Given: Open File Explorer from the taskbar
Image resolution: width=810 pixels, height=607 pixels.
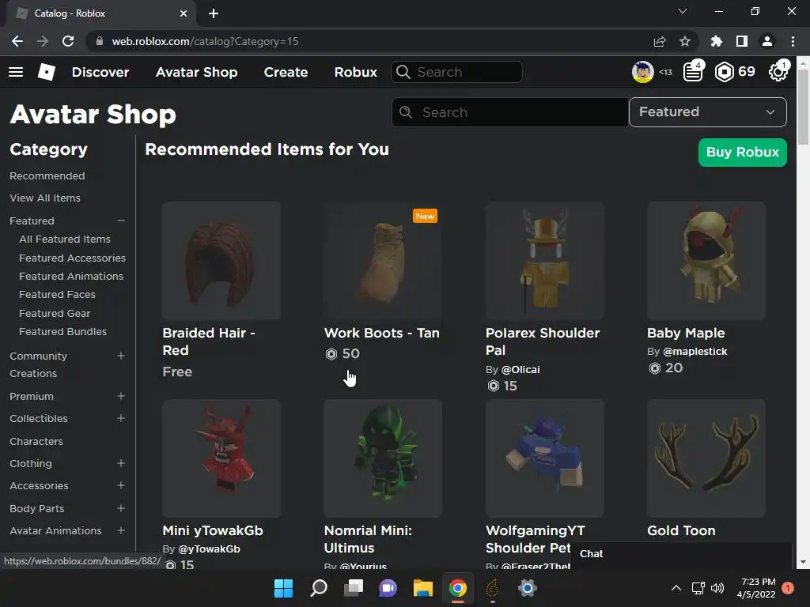Looking at the screenshot, I should (x=422, y=588).
